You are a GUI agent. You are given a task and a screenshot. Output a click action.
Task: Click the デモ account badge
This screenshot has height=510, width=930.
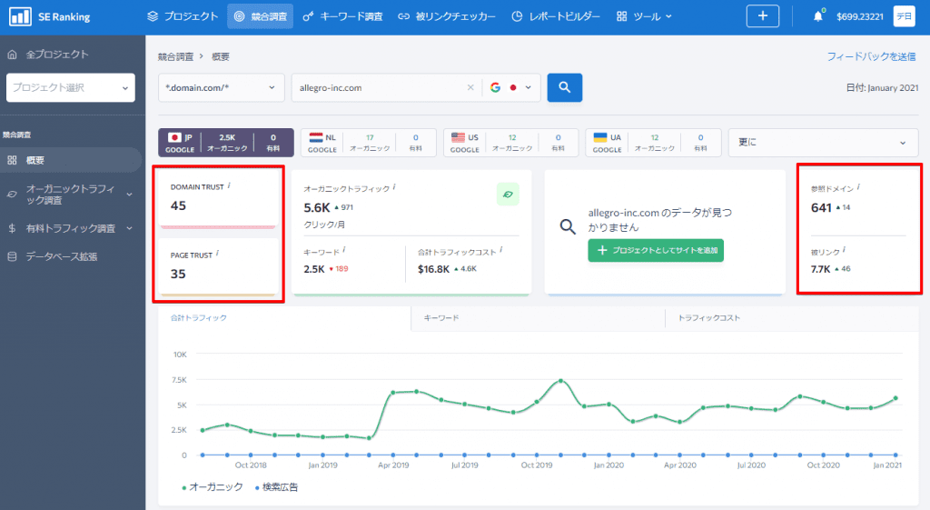click(x=904, y=16)
